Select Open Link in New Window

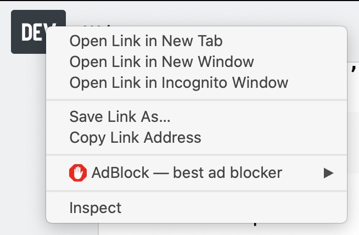pos(161,62)
